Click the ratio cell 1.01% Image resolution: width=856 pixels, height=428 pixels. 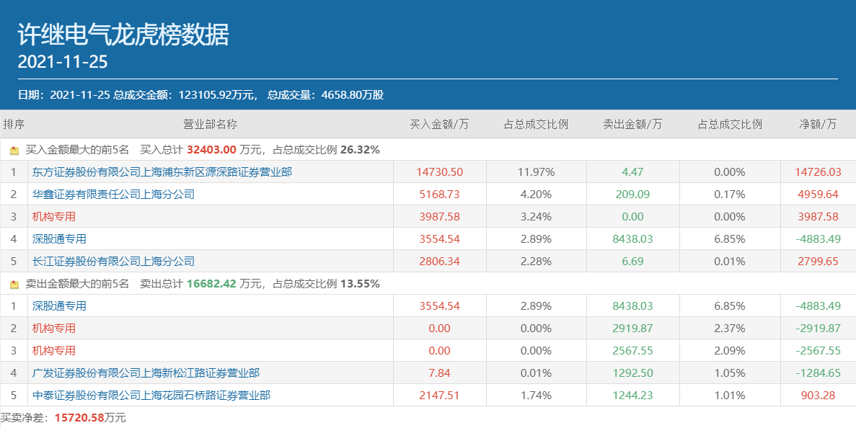point(730,396)
